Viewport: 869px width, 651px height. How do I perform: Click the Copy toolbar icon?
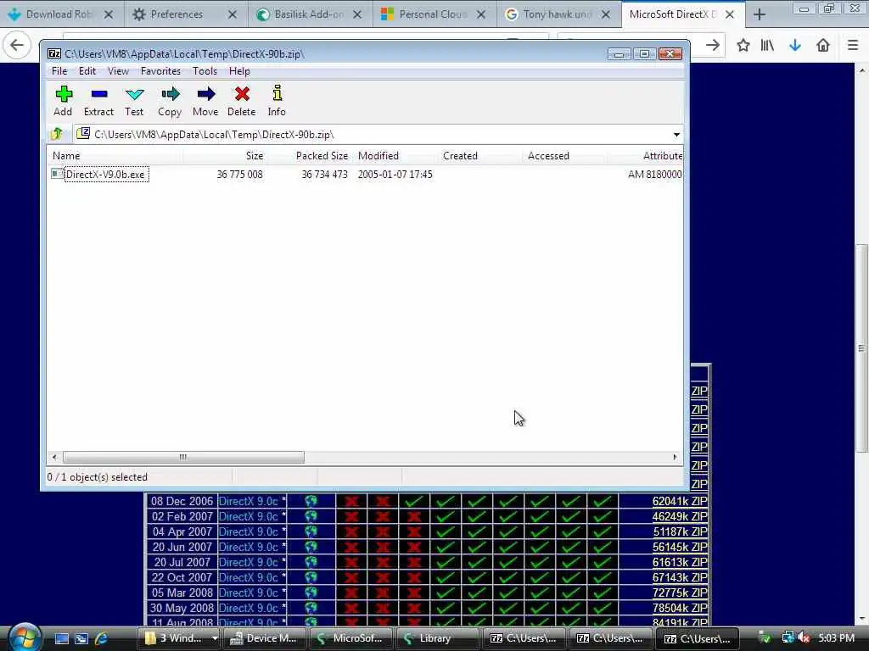click(x=170, y=100)
